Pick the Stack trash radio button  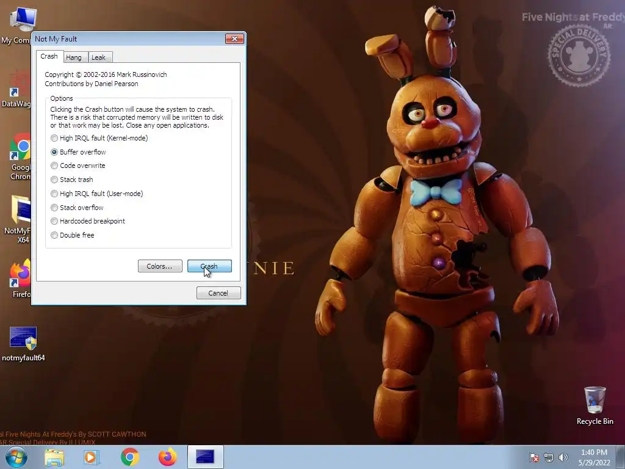pyautogui.click(x=54, y=180)
